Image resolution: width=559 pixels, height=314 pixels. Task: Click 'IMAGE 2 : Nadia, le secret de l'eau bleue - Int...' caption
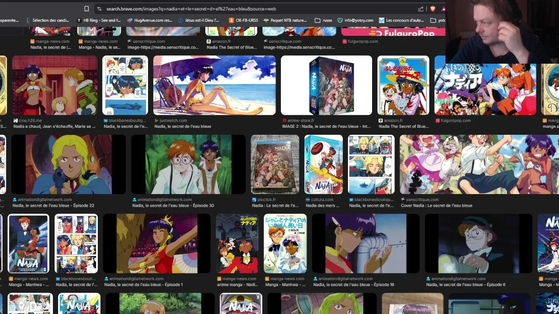(326, 126)
